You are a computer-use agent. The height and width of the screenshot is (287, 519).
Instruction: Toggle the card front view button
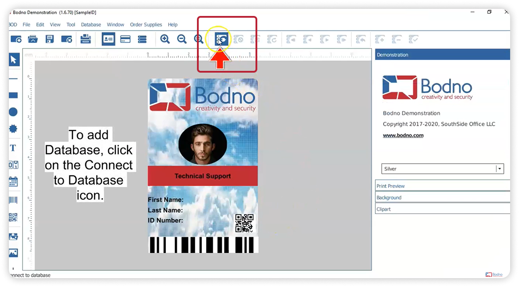point(108,39)
